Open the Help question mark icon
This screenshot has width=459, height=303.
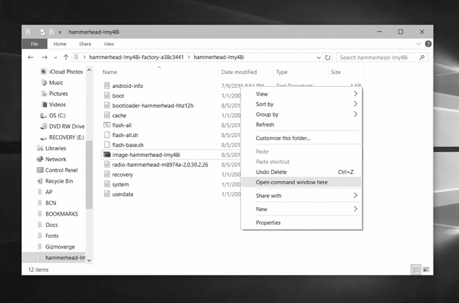point(428,44)
